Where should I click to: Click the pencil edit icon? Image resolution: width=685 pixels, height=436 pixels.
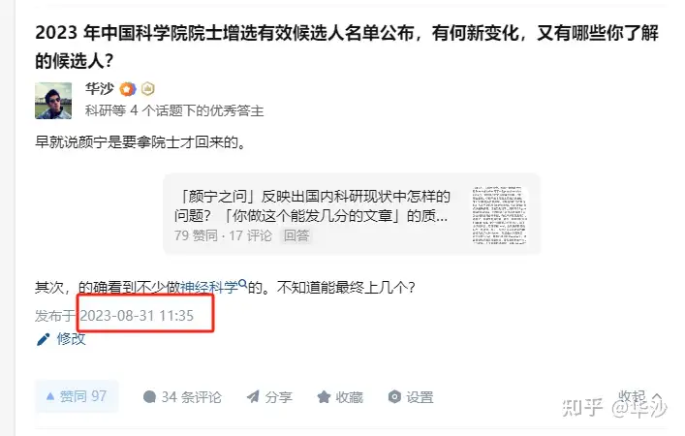[x=44, y=339]
